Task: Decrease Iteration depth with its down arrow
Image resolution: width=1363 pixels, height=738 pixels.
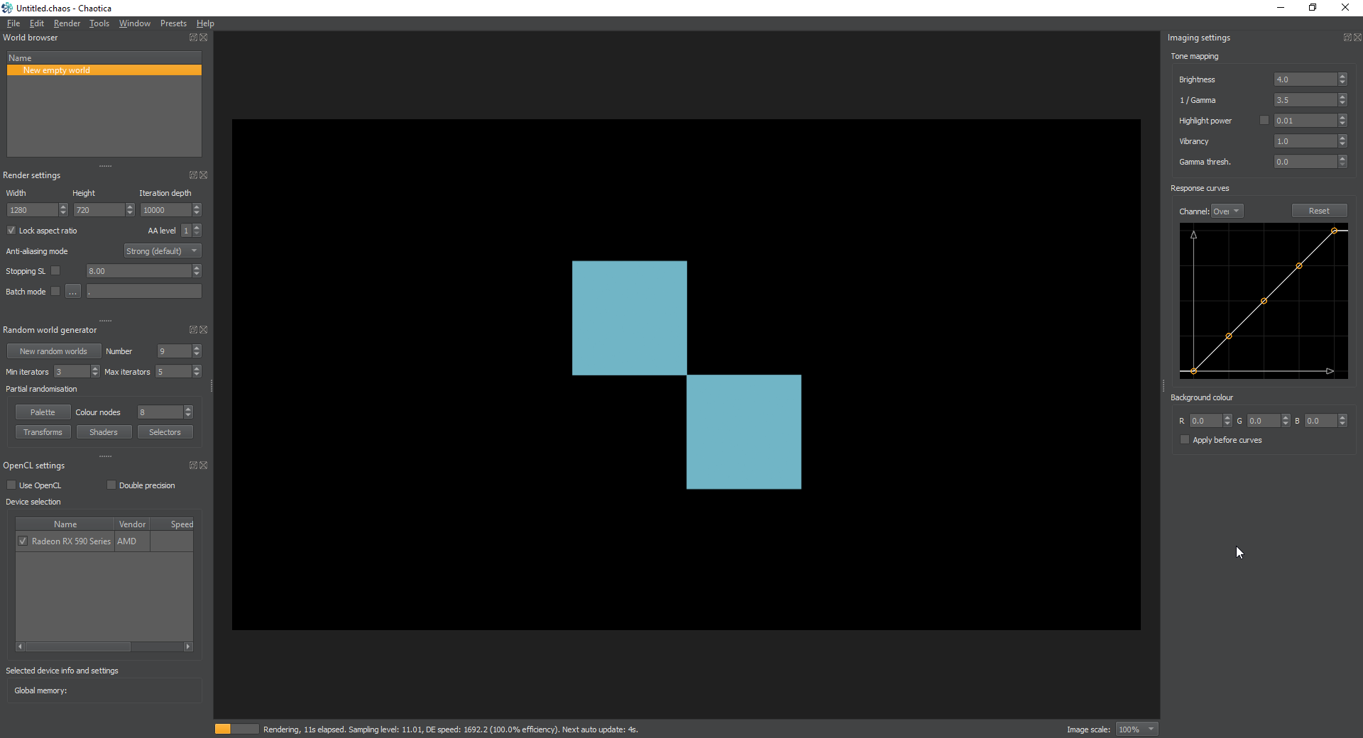Action: [197, 213]
